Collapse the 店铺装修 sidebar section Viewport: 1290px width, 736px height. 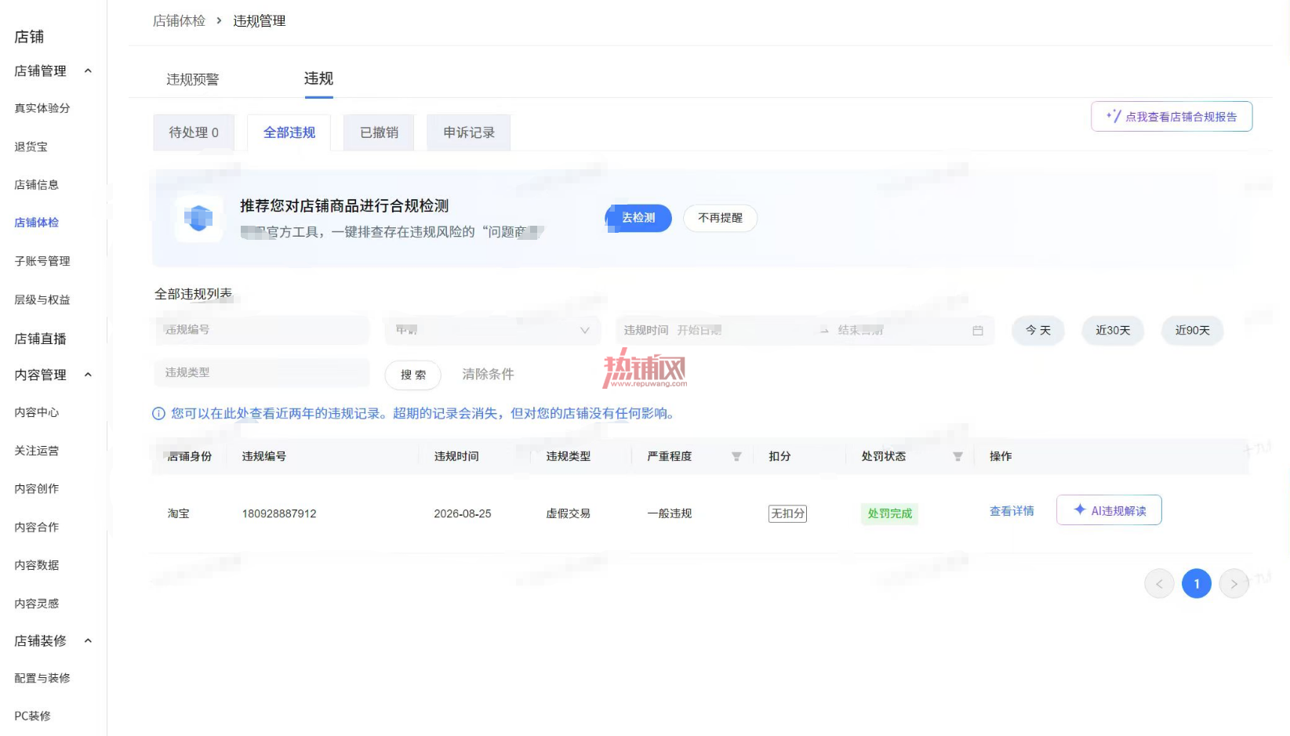tap(88, 640)
